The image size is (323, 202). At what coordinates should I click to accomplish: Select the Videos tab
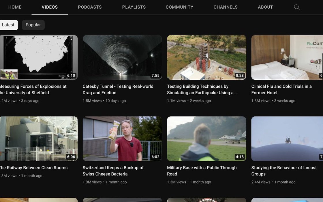point(50,7)
